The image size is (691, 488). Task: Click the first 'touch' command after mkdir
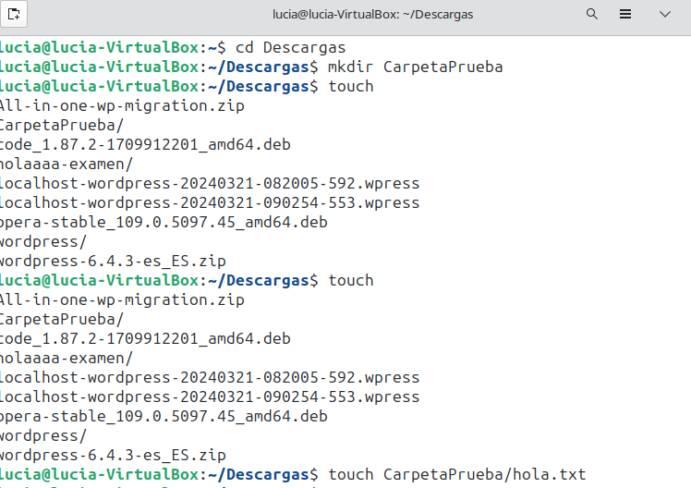coord(351,86)
